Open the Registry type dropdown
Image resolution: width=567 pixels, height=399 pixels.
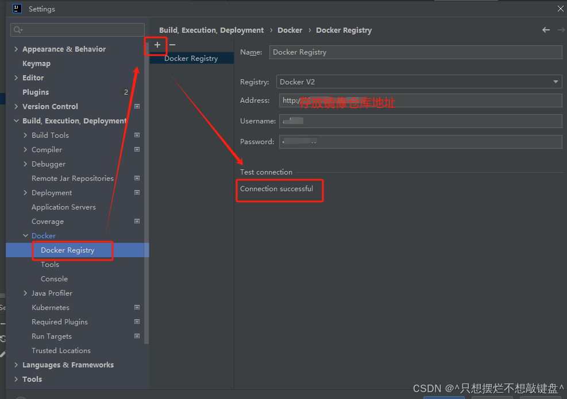coord(419,82)
